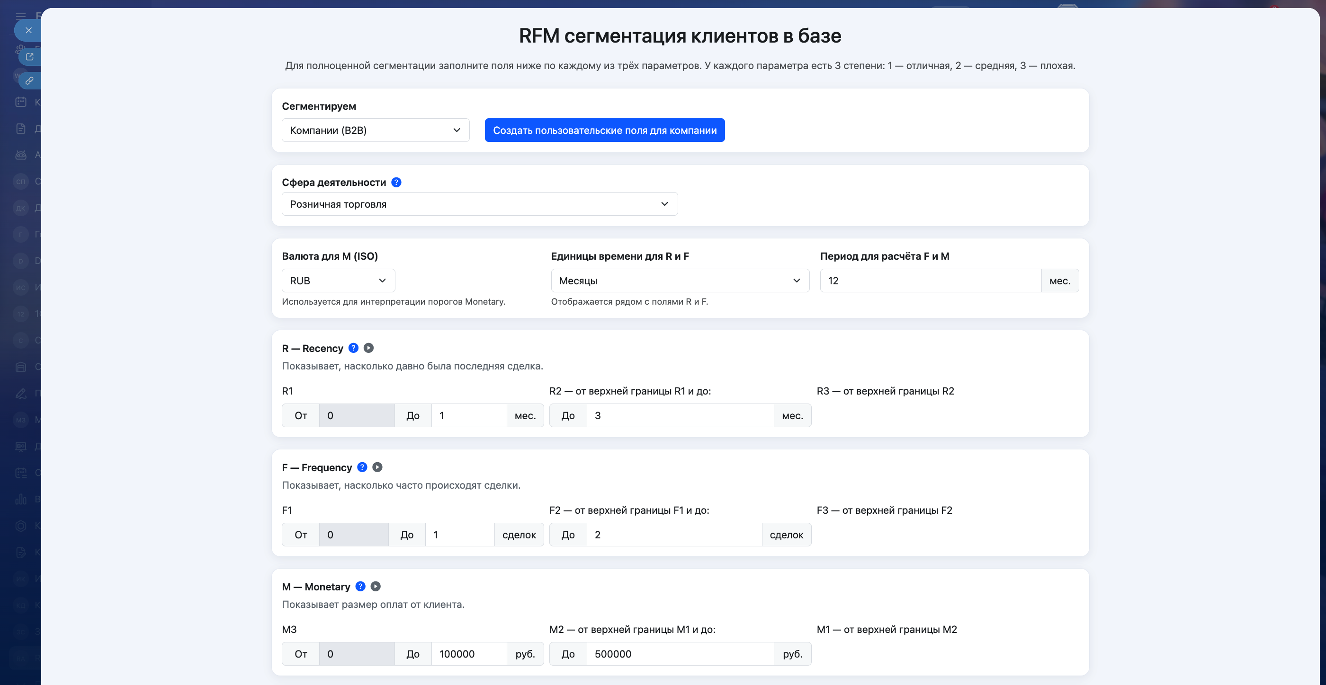Image resolution: width=1326 pixels, height=685 pixels.
Task: Open the RUB currency dropdown
Action: 338,281
